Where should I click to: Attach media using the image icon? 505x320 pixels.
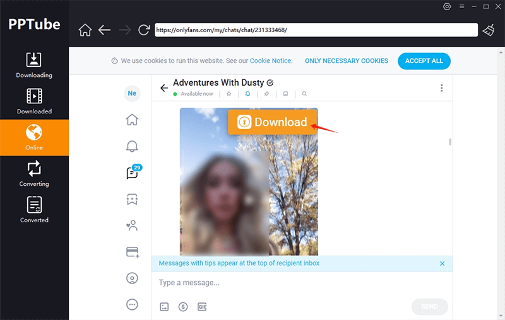click(164, 307)
